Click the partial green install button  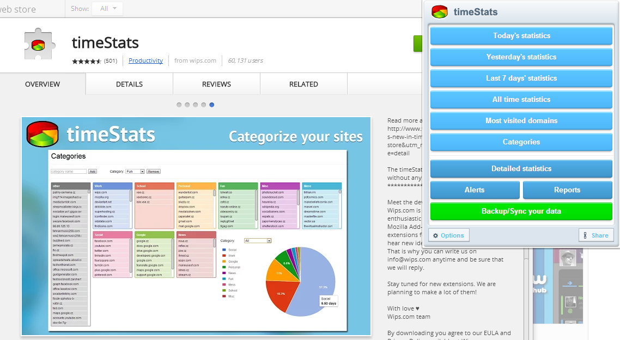(x=418, y=44)
